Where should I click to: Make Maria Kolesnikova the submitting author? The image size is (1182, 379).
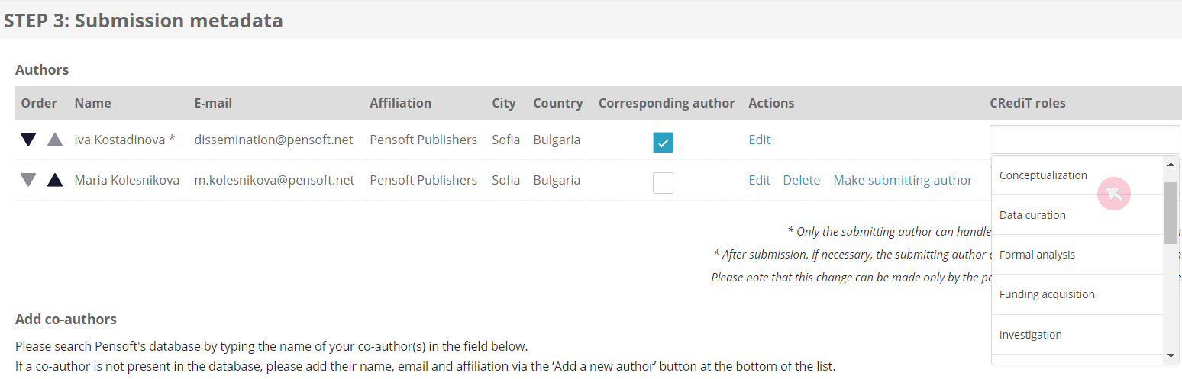[x=903, y=180]
